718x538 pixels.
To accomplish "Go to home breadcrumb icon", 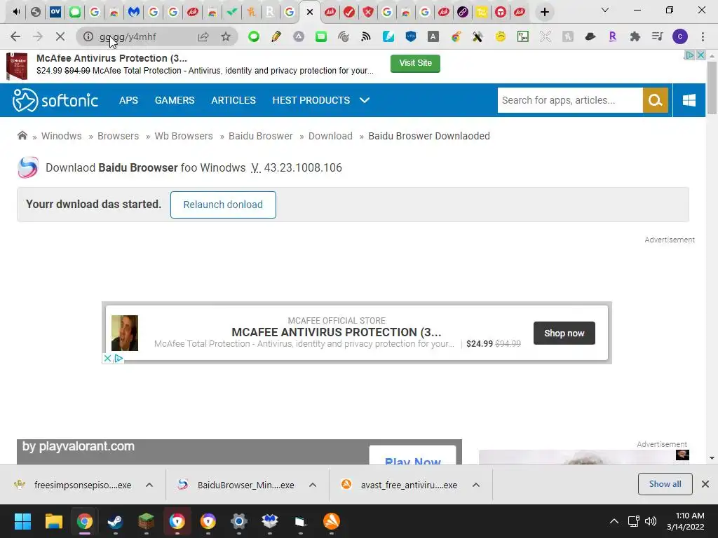I will pos(22,135).
